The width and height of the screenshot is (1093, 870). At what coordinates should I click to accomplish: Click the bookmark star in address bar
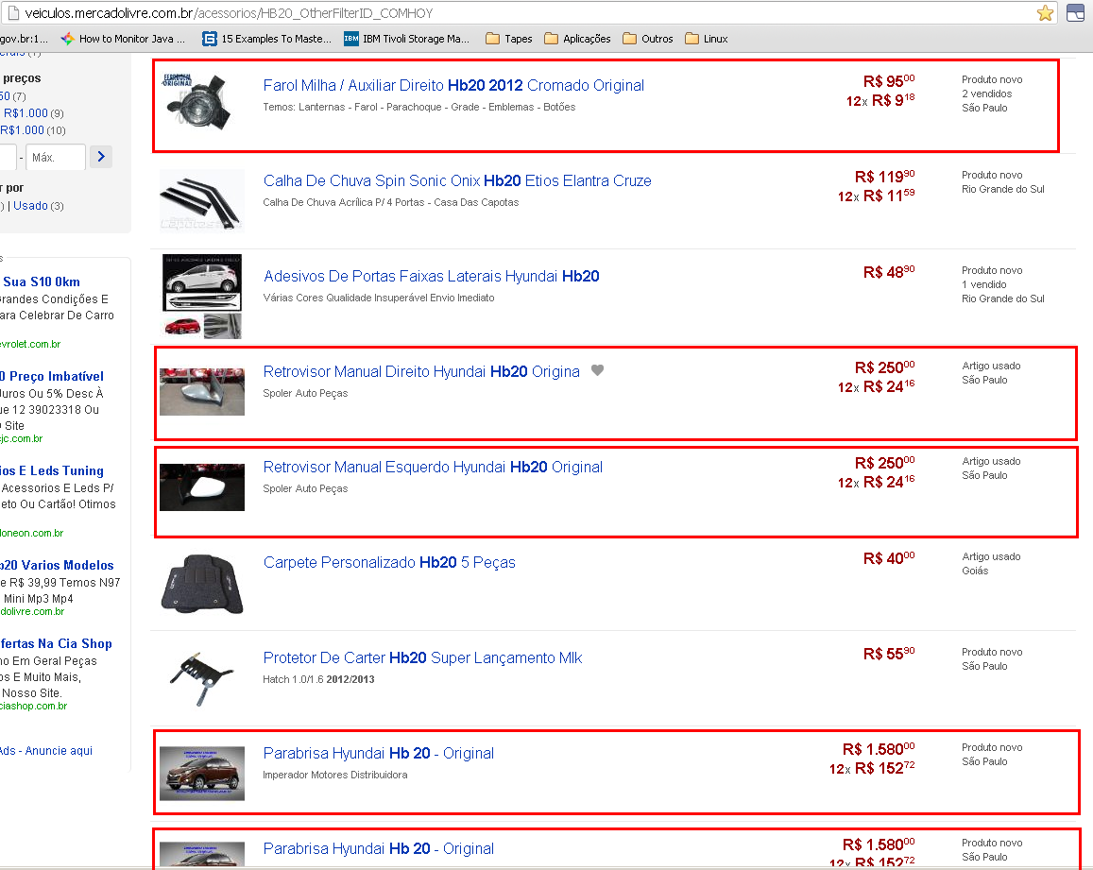[1045, 13]
